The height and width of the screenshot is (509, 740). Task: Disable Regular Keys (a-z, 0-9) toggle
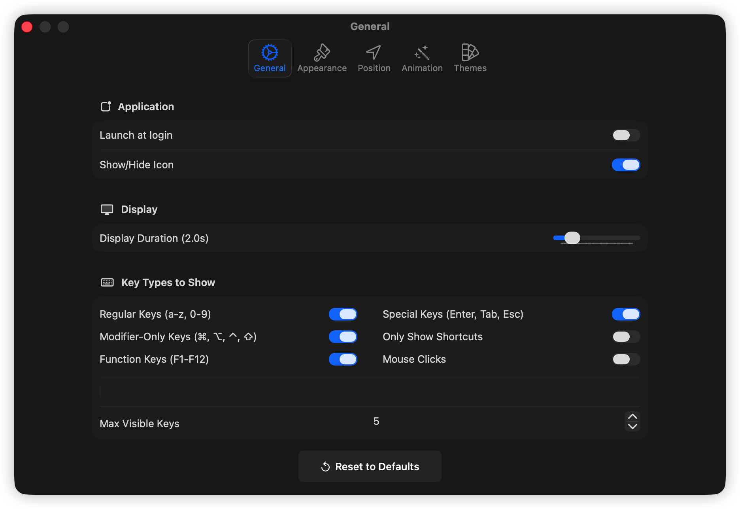tap(343, 314)
